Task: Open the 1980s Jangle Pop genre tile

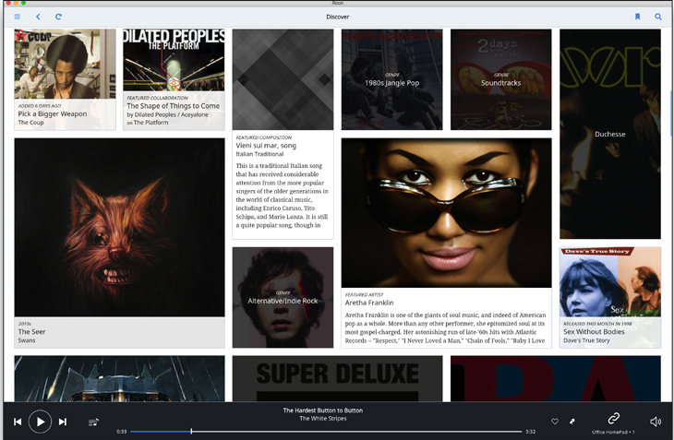Action: tap(391, 79)
